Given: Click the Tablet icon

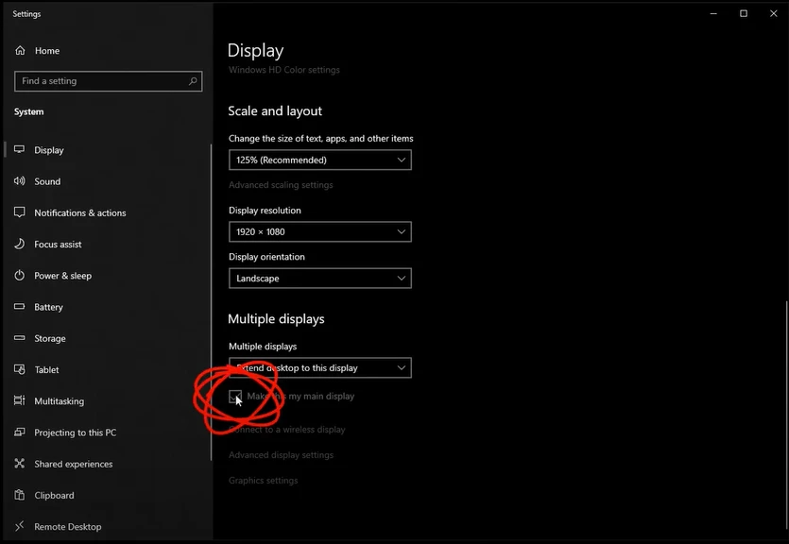Looking at the screenshot, I should [x=19, y=369].
